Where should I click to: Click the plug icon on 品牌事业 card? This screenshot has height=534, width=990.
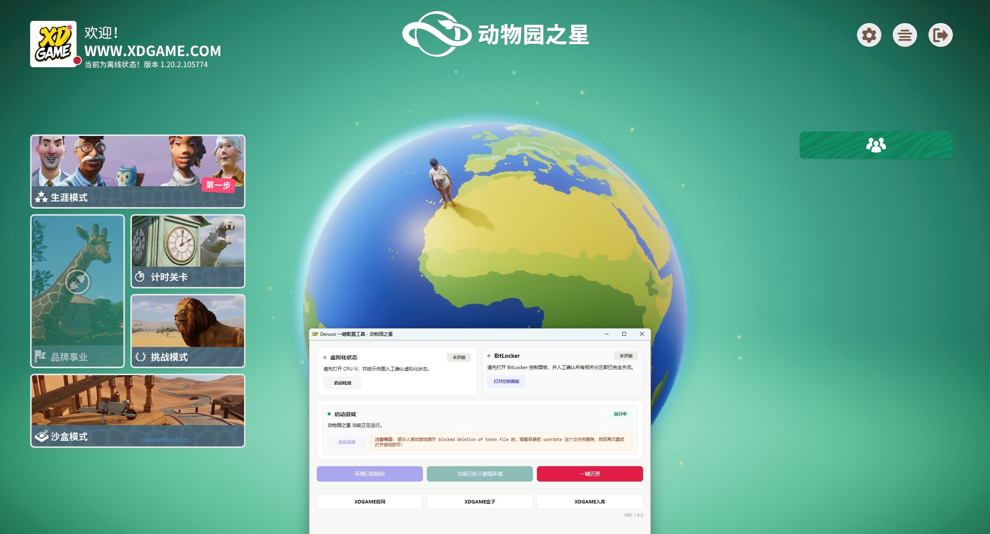coord(78,282)
